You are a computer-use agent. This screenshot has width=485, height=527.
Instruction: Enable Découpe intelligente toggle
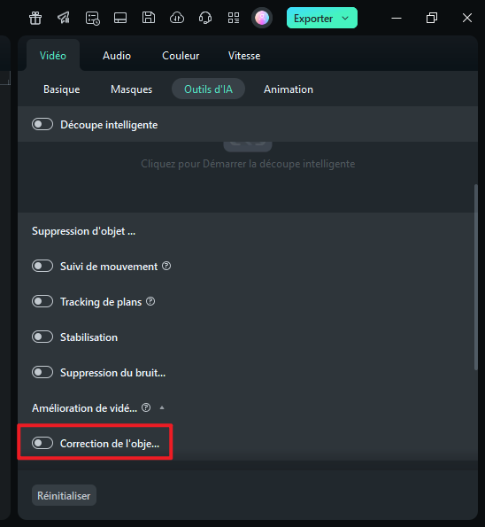42,124
